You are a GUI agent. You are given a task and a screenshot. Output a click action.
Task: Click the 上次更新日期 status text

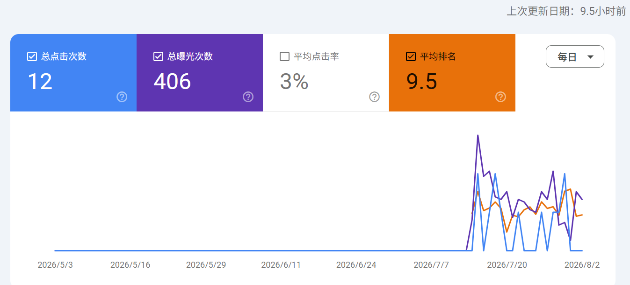[566, 11]
